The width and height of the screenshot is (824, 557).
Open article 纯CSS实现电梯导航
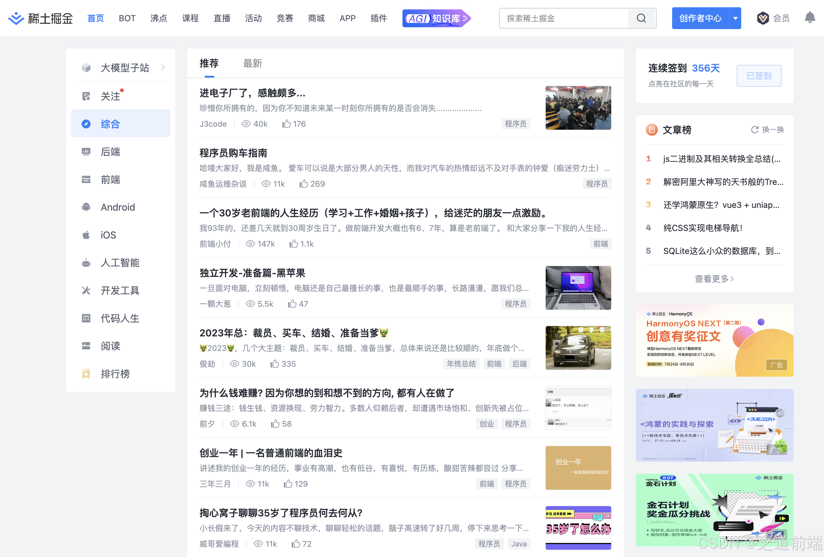[703, 228]
